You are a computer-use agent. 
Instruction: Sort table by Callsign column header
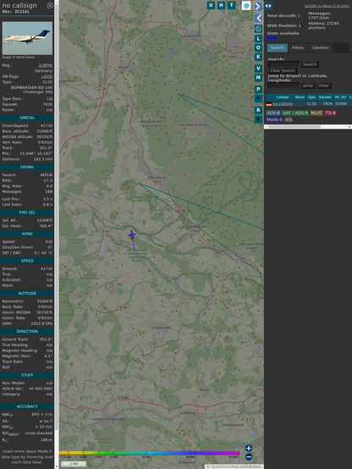[283, 97]
